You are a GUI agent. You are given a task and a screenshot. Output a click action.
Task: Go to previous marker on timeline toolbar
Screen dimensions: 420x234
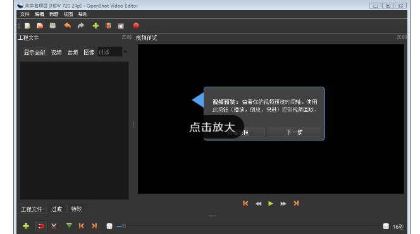[82, 226]
